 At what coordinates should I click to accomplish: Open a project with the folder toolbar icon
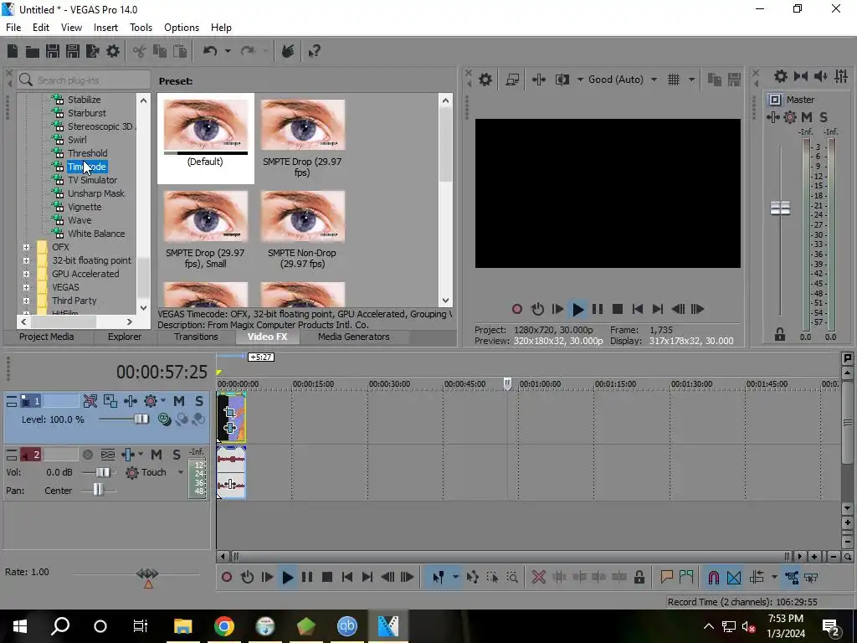coord(33,51)
